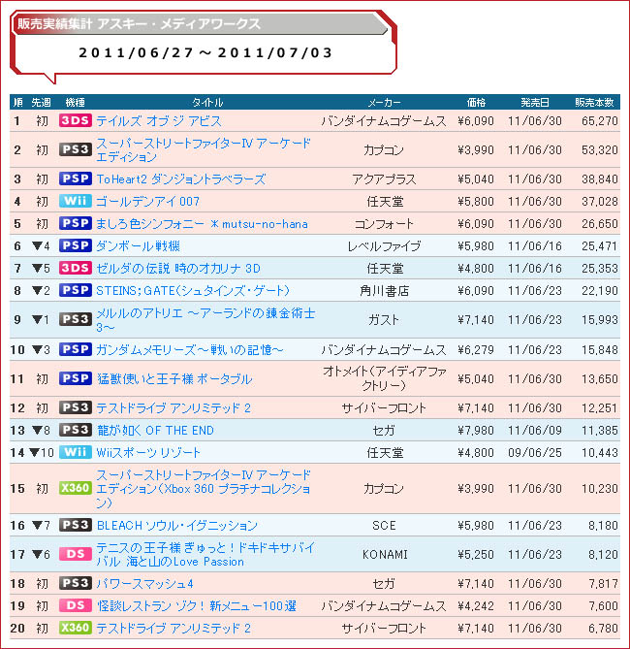Select the release date 09/06/25

pos(535,452)
